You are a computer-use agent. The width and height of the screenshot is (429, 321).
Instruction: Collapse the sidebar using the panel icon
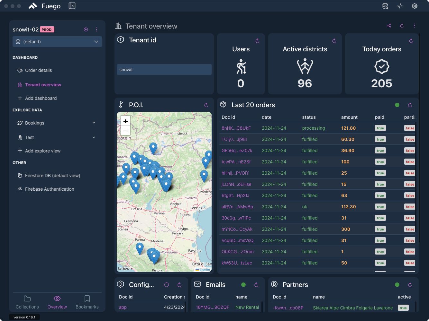pos(72,6)
